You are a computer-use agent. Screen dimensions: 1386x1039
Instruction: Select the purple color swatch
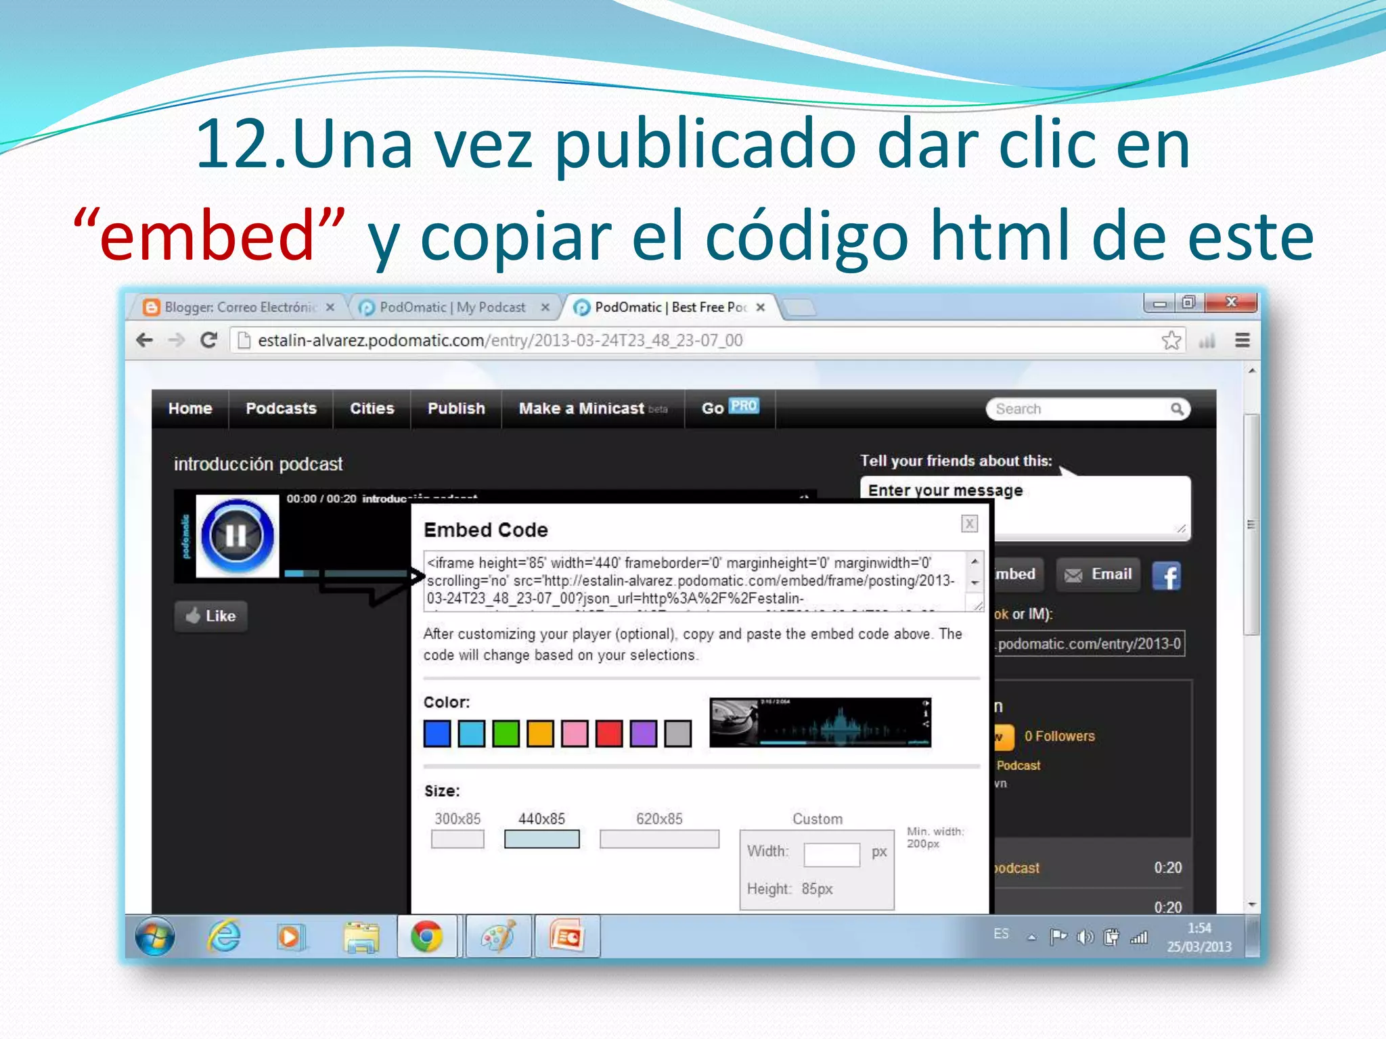(644, 734)
